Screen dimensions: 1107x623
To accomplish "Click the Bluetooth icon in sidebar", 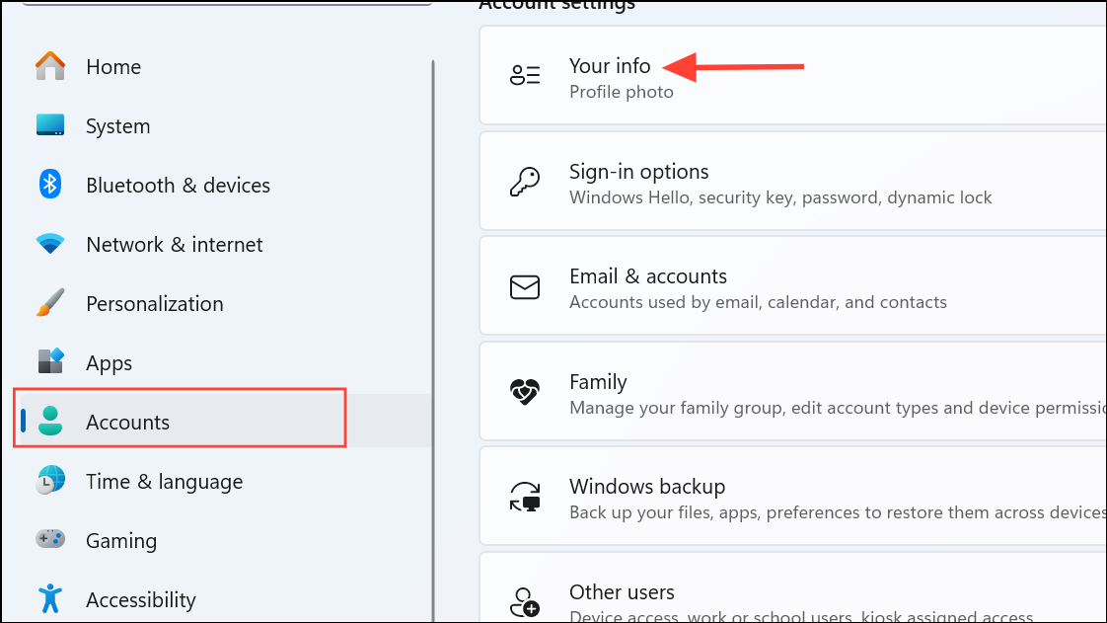I will (x=50, y=185).
